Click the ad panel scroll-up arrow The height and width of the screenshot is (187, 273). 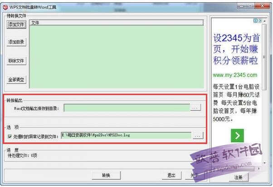pyautogui.click(x=265, y=21)
